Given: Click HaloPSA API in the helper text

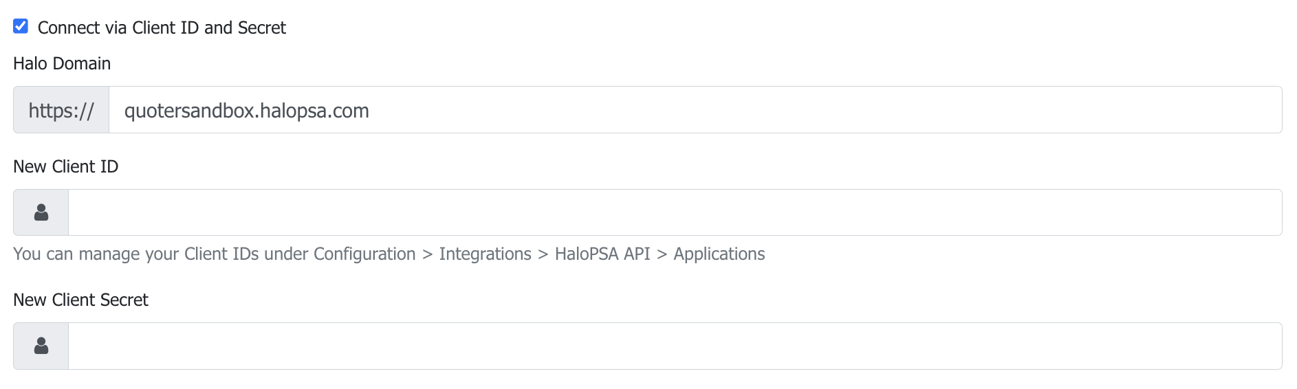Looking at the screenshot, I should [x=602, y=254].
